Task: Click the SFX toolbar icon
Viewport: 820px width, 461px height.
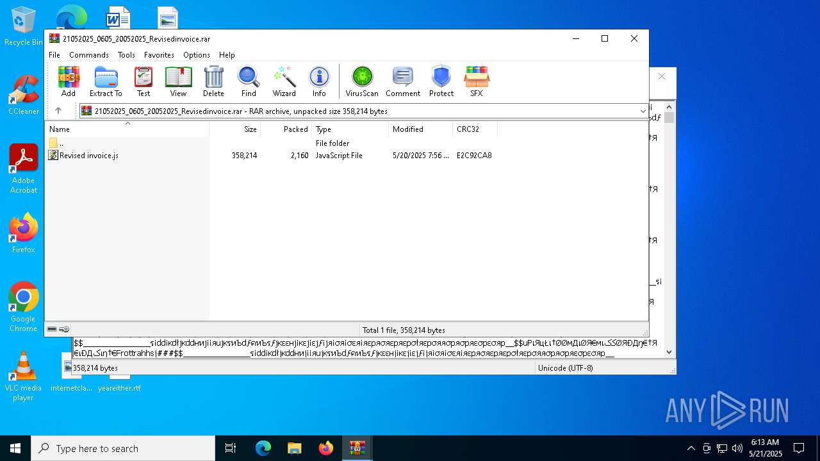Action: pyautogui.click(x=477, y=81)
